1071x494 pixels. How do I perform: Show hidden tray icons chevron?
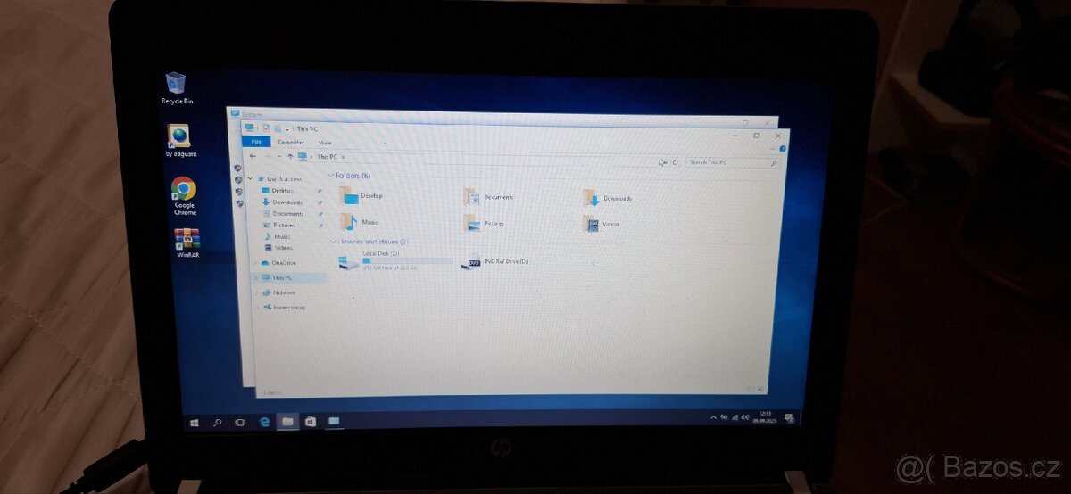(713, 417)
